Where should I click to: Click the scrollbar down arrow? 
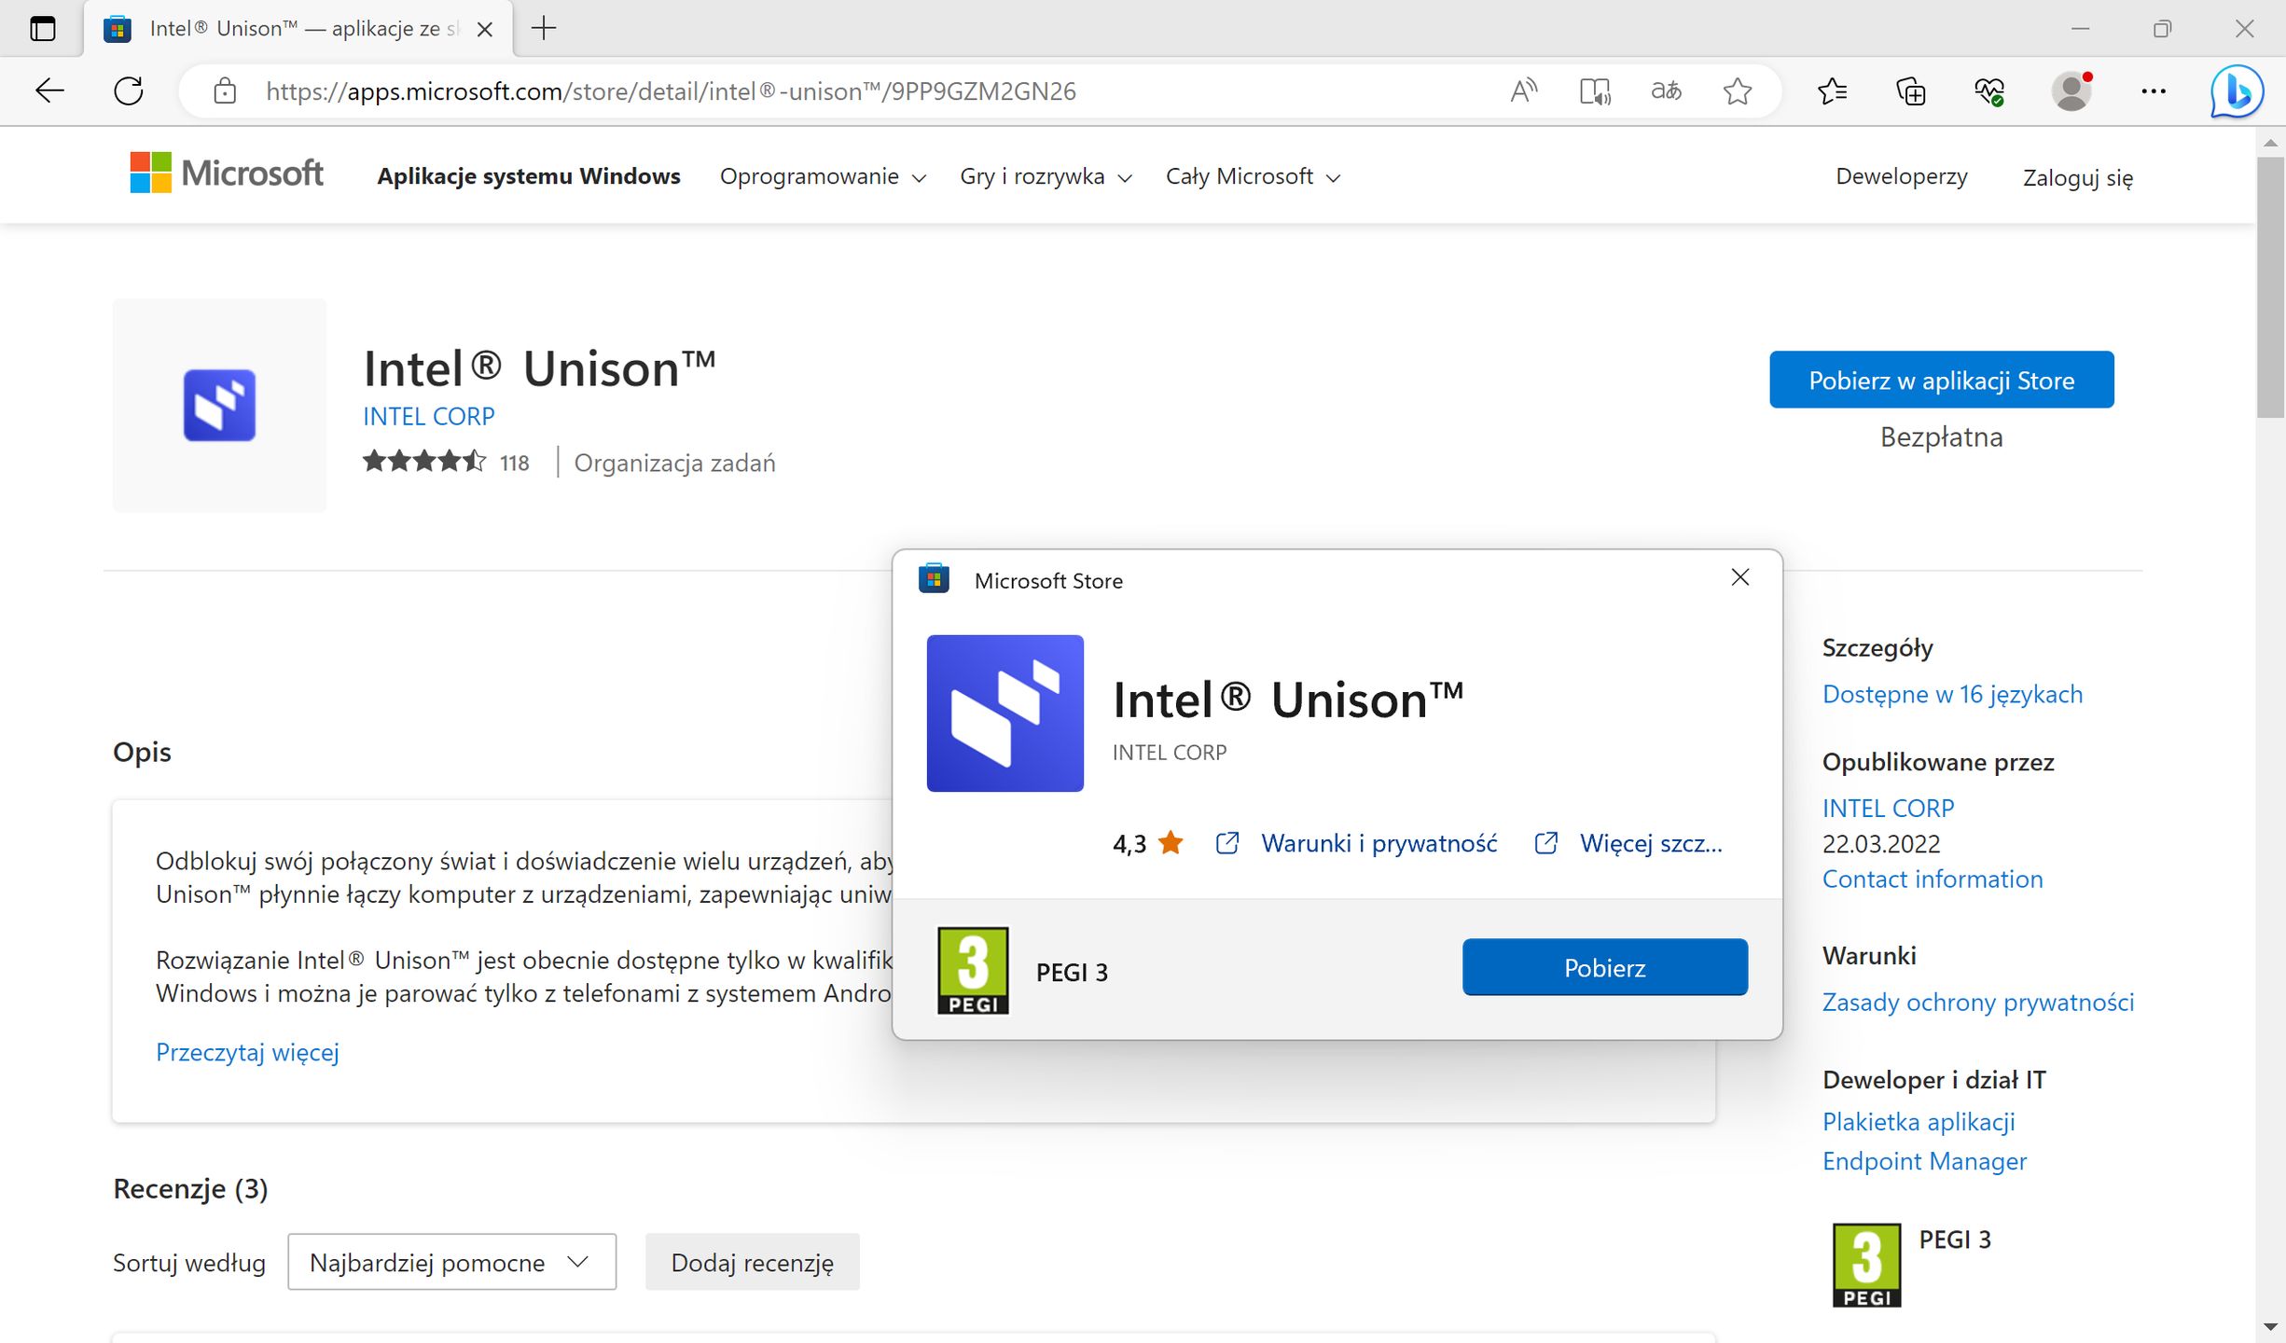point(2270,1325)
